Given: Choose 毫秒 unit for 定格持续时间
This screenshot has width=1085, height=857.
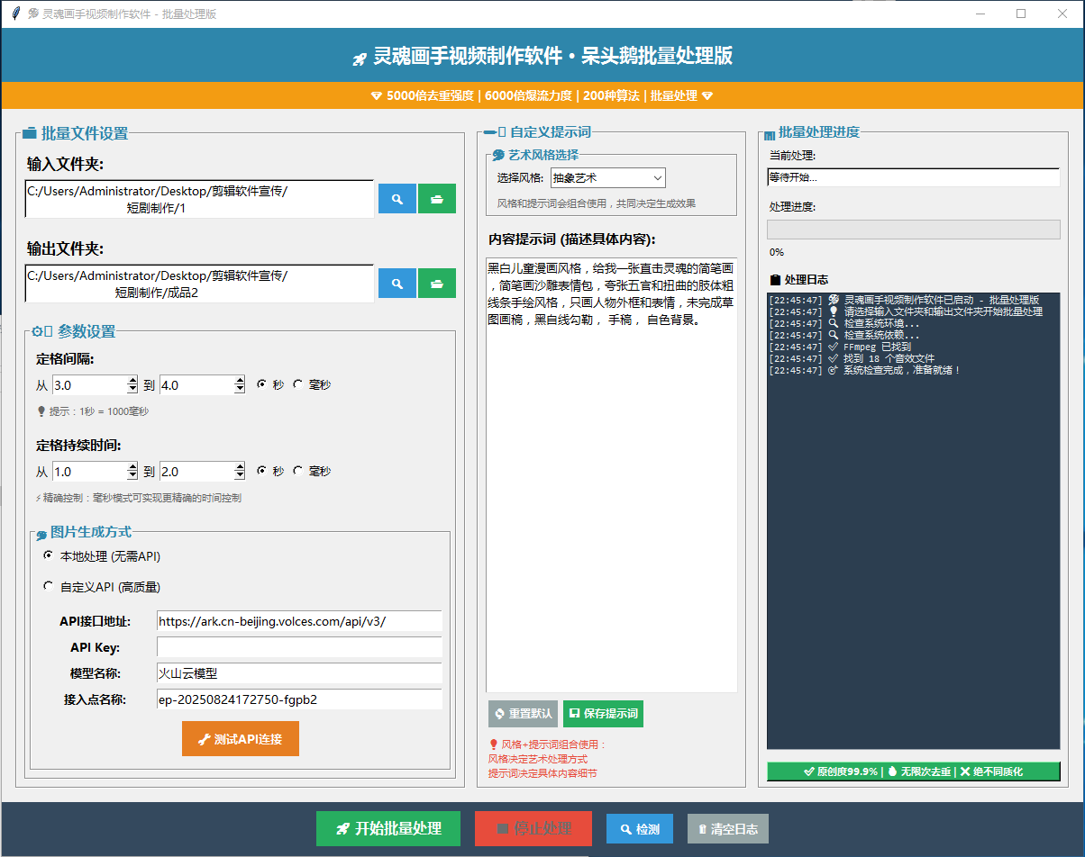Looking at the screenshot, I should [x=298, y=471].
